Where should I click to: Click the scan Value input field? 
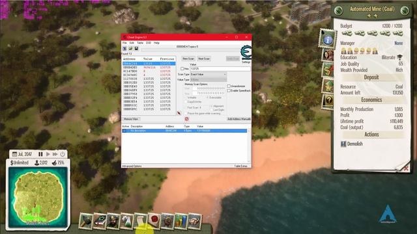220,69
